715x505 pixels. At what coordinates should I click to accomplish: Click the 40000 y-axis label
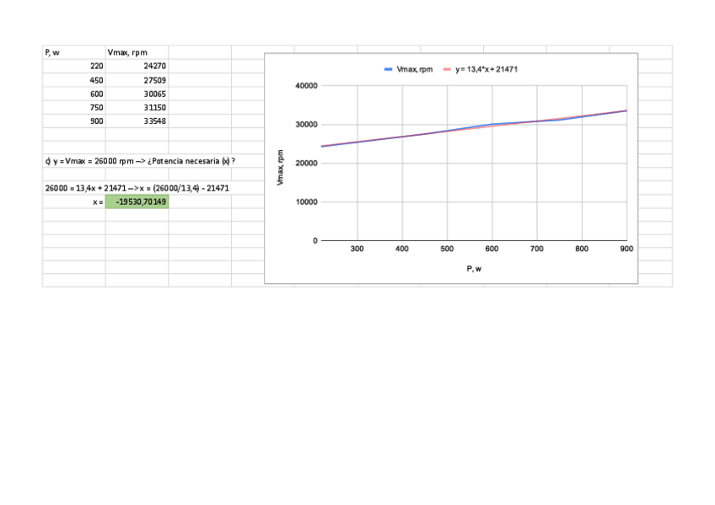[306, 86]
